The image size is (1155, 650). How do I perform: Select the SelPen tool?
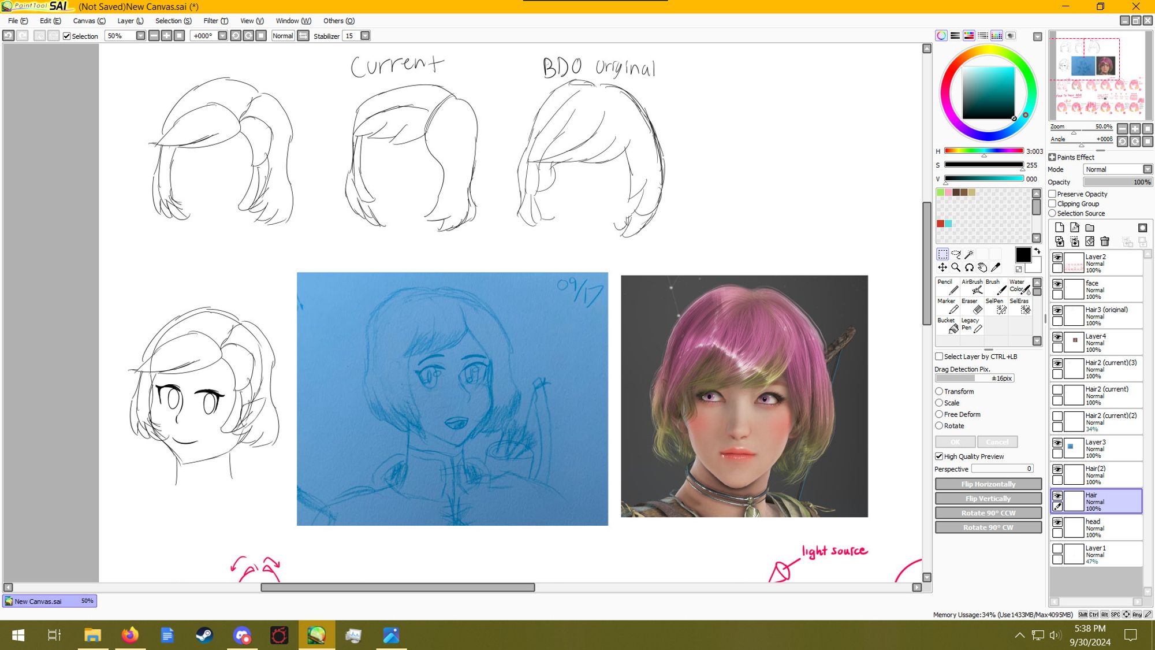tap(996, 306)
